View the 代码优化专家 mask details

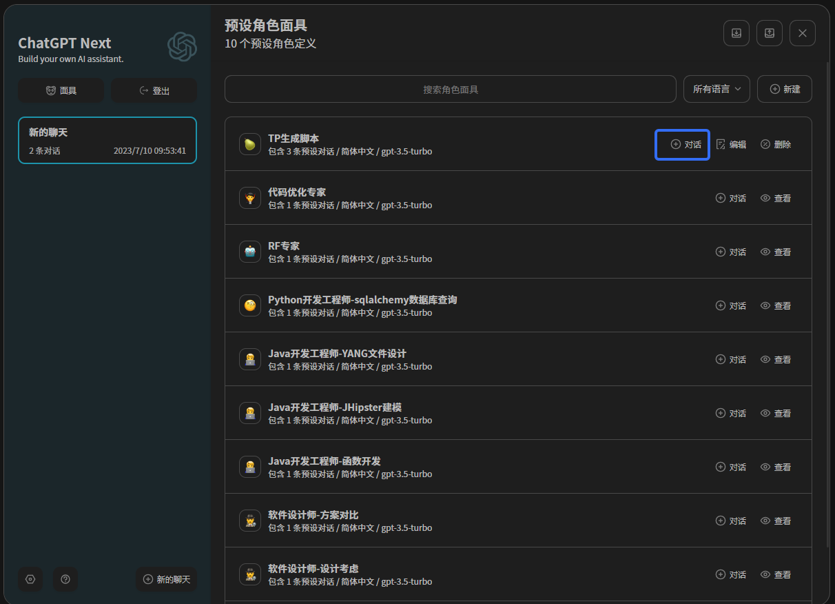(775, 198)
